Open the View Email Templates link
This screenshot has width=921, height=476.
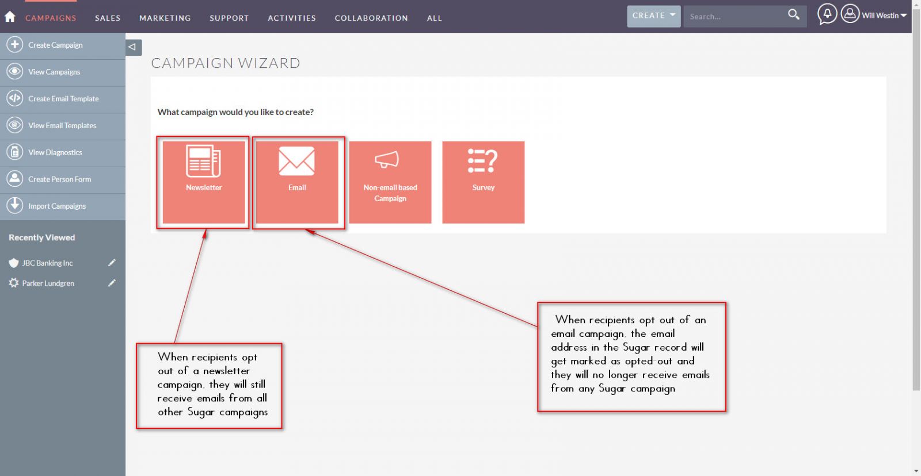[x=62, y=125]
